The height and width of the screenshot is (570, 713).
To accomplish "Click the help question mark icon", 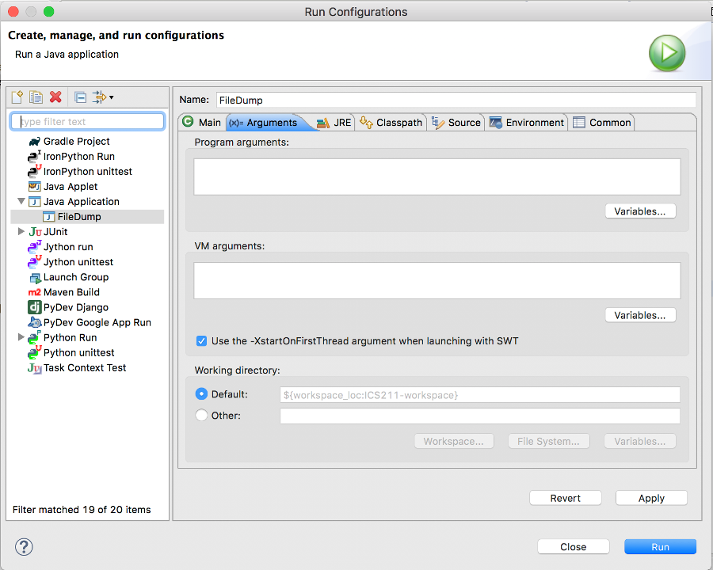I will tap(23, 547).
